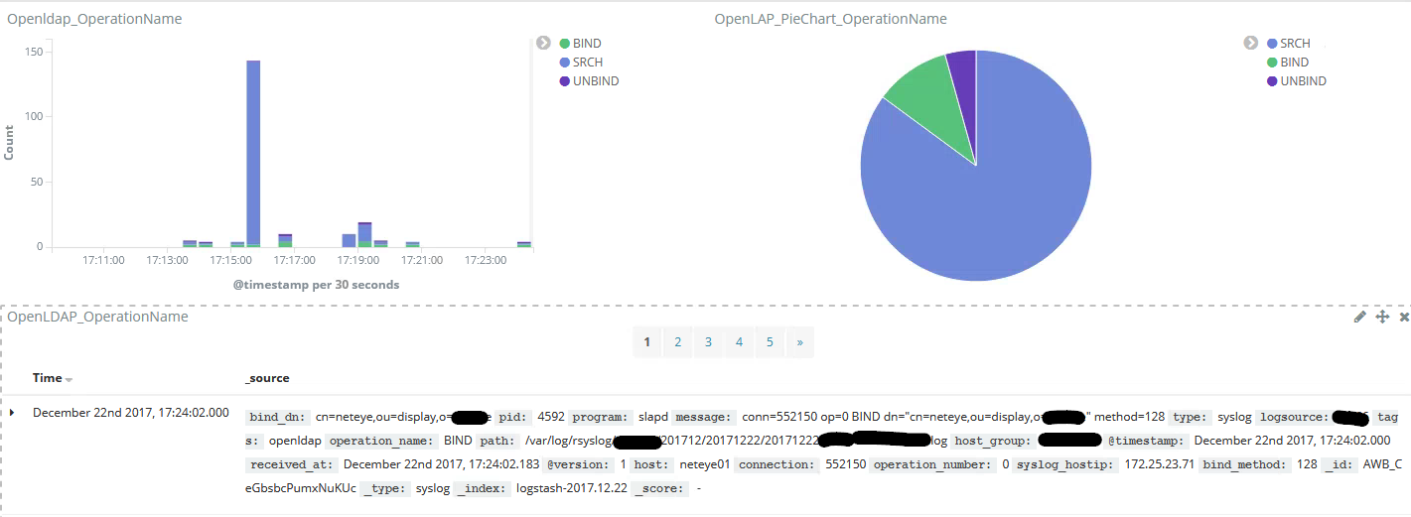The height and width of the screenshot is (517, 1411).
Task: Toggle SRCH label in bar chart legend
Action: pos(588,63)
